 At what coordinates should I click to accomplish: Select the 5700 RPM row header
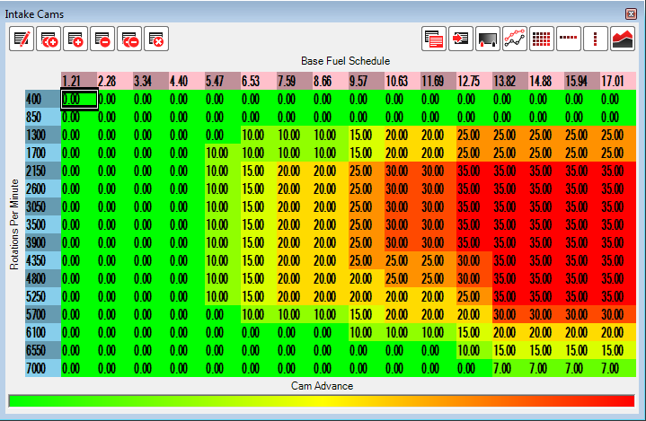(x=43, y=314)
